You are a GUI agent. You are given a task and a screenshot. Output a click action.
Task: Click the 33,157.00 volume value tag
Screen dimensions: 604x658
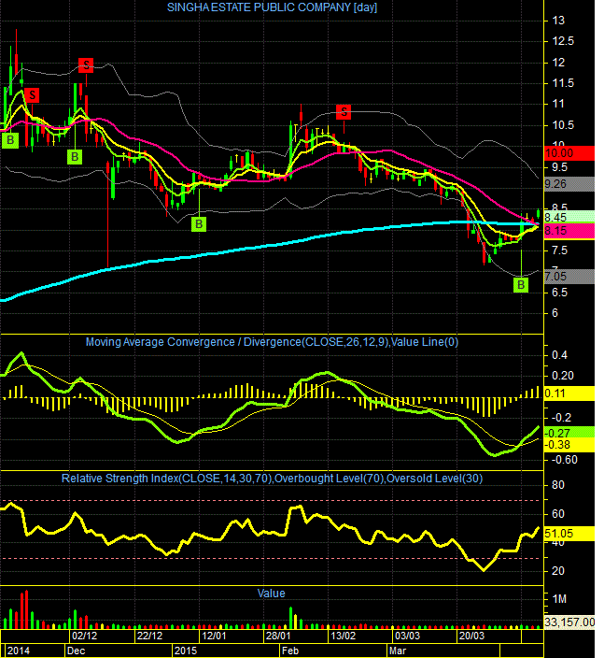pyautogui.click(x=569, y=622)
